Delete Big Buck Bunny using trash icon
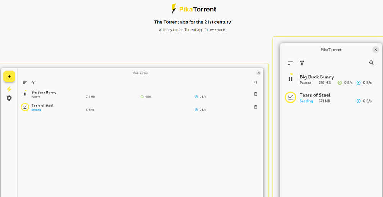The height and width of the screenshot is (197, 383). tap(255, 94)
